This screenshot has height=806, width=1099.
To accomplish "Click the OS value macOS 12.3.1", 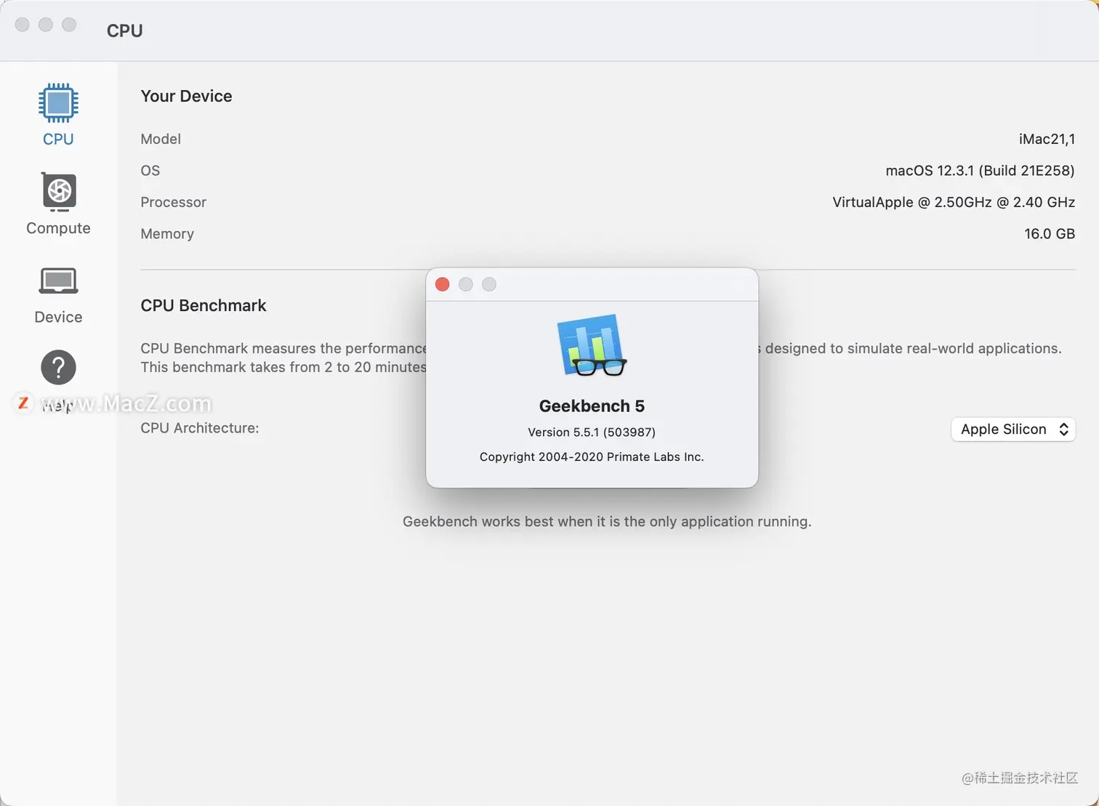I will click(x=980, y=171).
